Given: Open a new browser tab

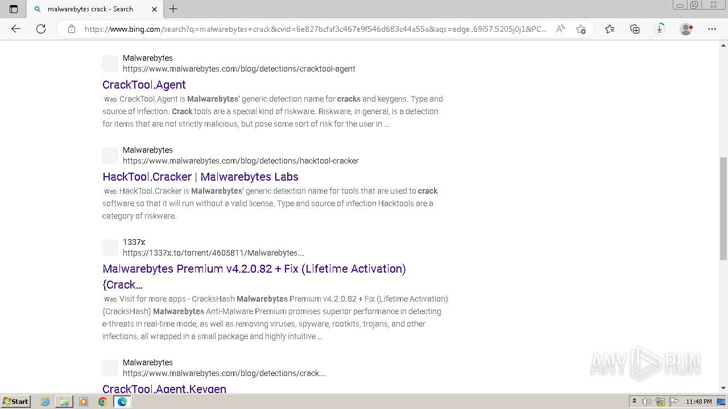Looking at the screenshot, I should pyautogui.click(x=173, y=9).
